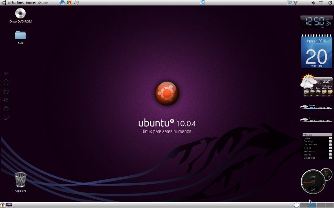The height and width of the screenshot is (208, 334).
Task: Click the weather widget showing 32°
Action: pyautogui.click(x=316, y=85)
